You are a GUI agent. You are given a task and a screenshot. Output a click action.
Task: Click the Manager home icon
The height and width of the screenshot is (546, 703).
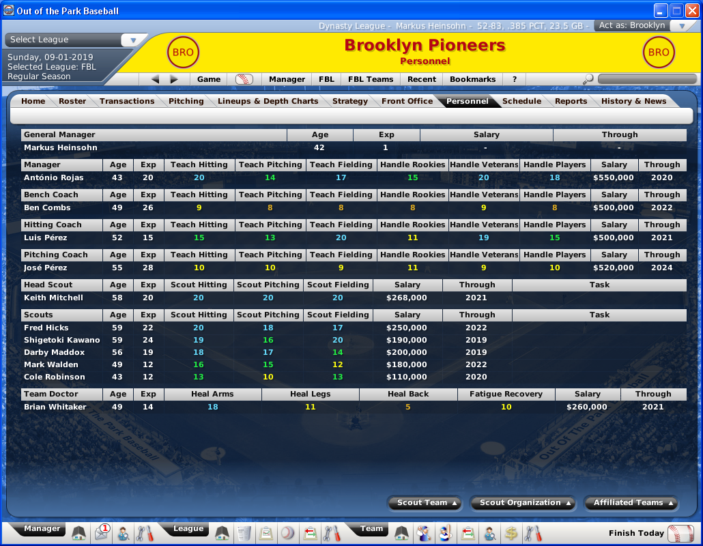coord(79,533)
